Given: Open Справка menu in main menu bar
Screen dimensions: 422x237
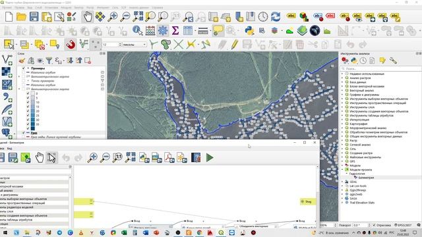Looking at the screenshot, I should coord(158,7).
